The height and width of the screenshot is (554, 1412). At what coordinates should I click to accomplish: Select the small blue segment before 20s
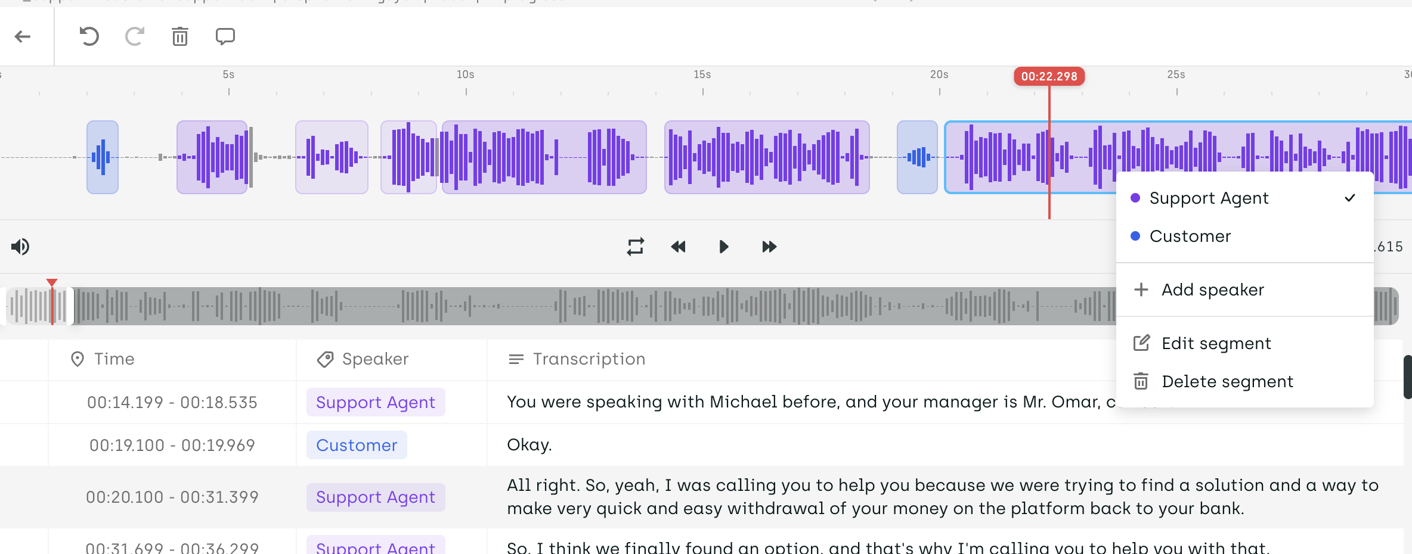[x=917, y=157]
